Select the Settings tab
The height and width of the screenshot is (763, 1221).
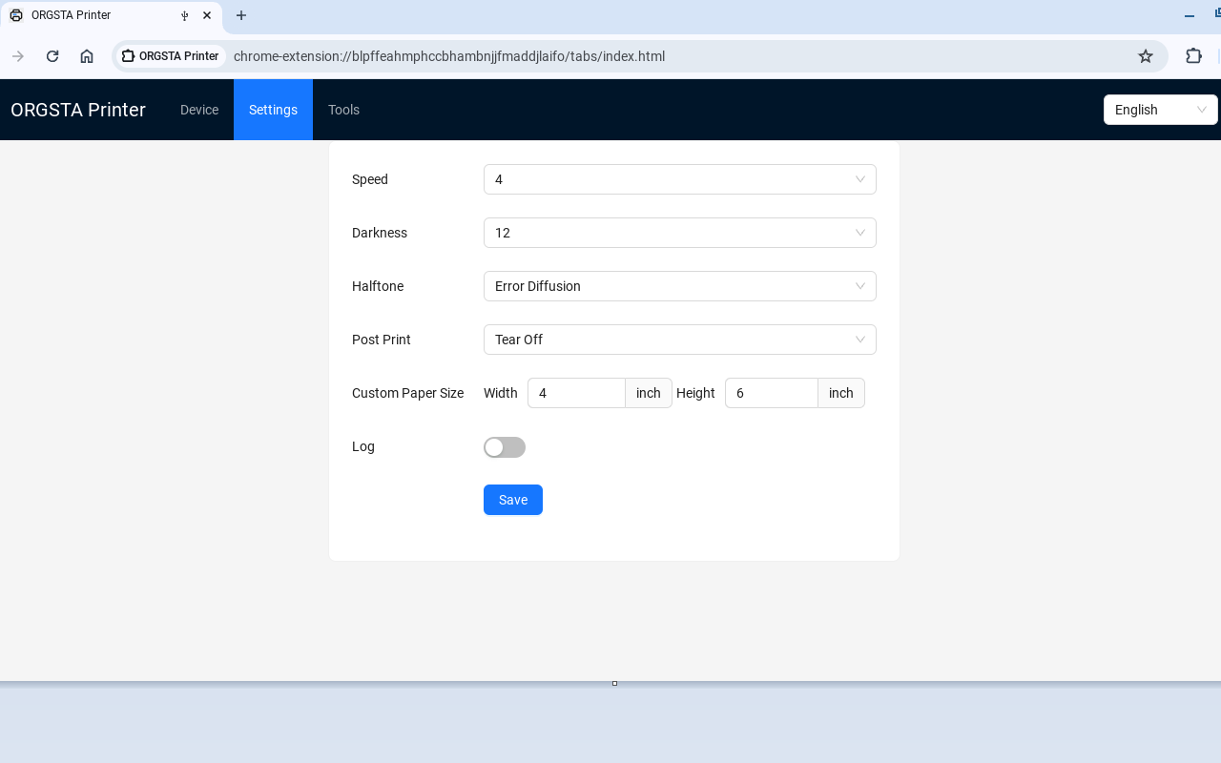tap(273, 110)
